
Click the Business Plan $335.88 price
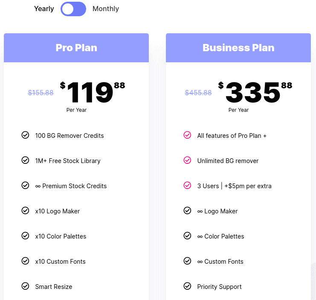coord(255,92)
